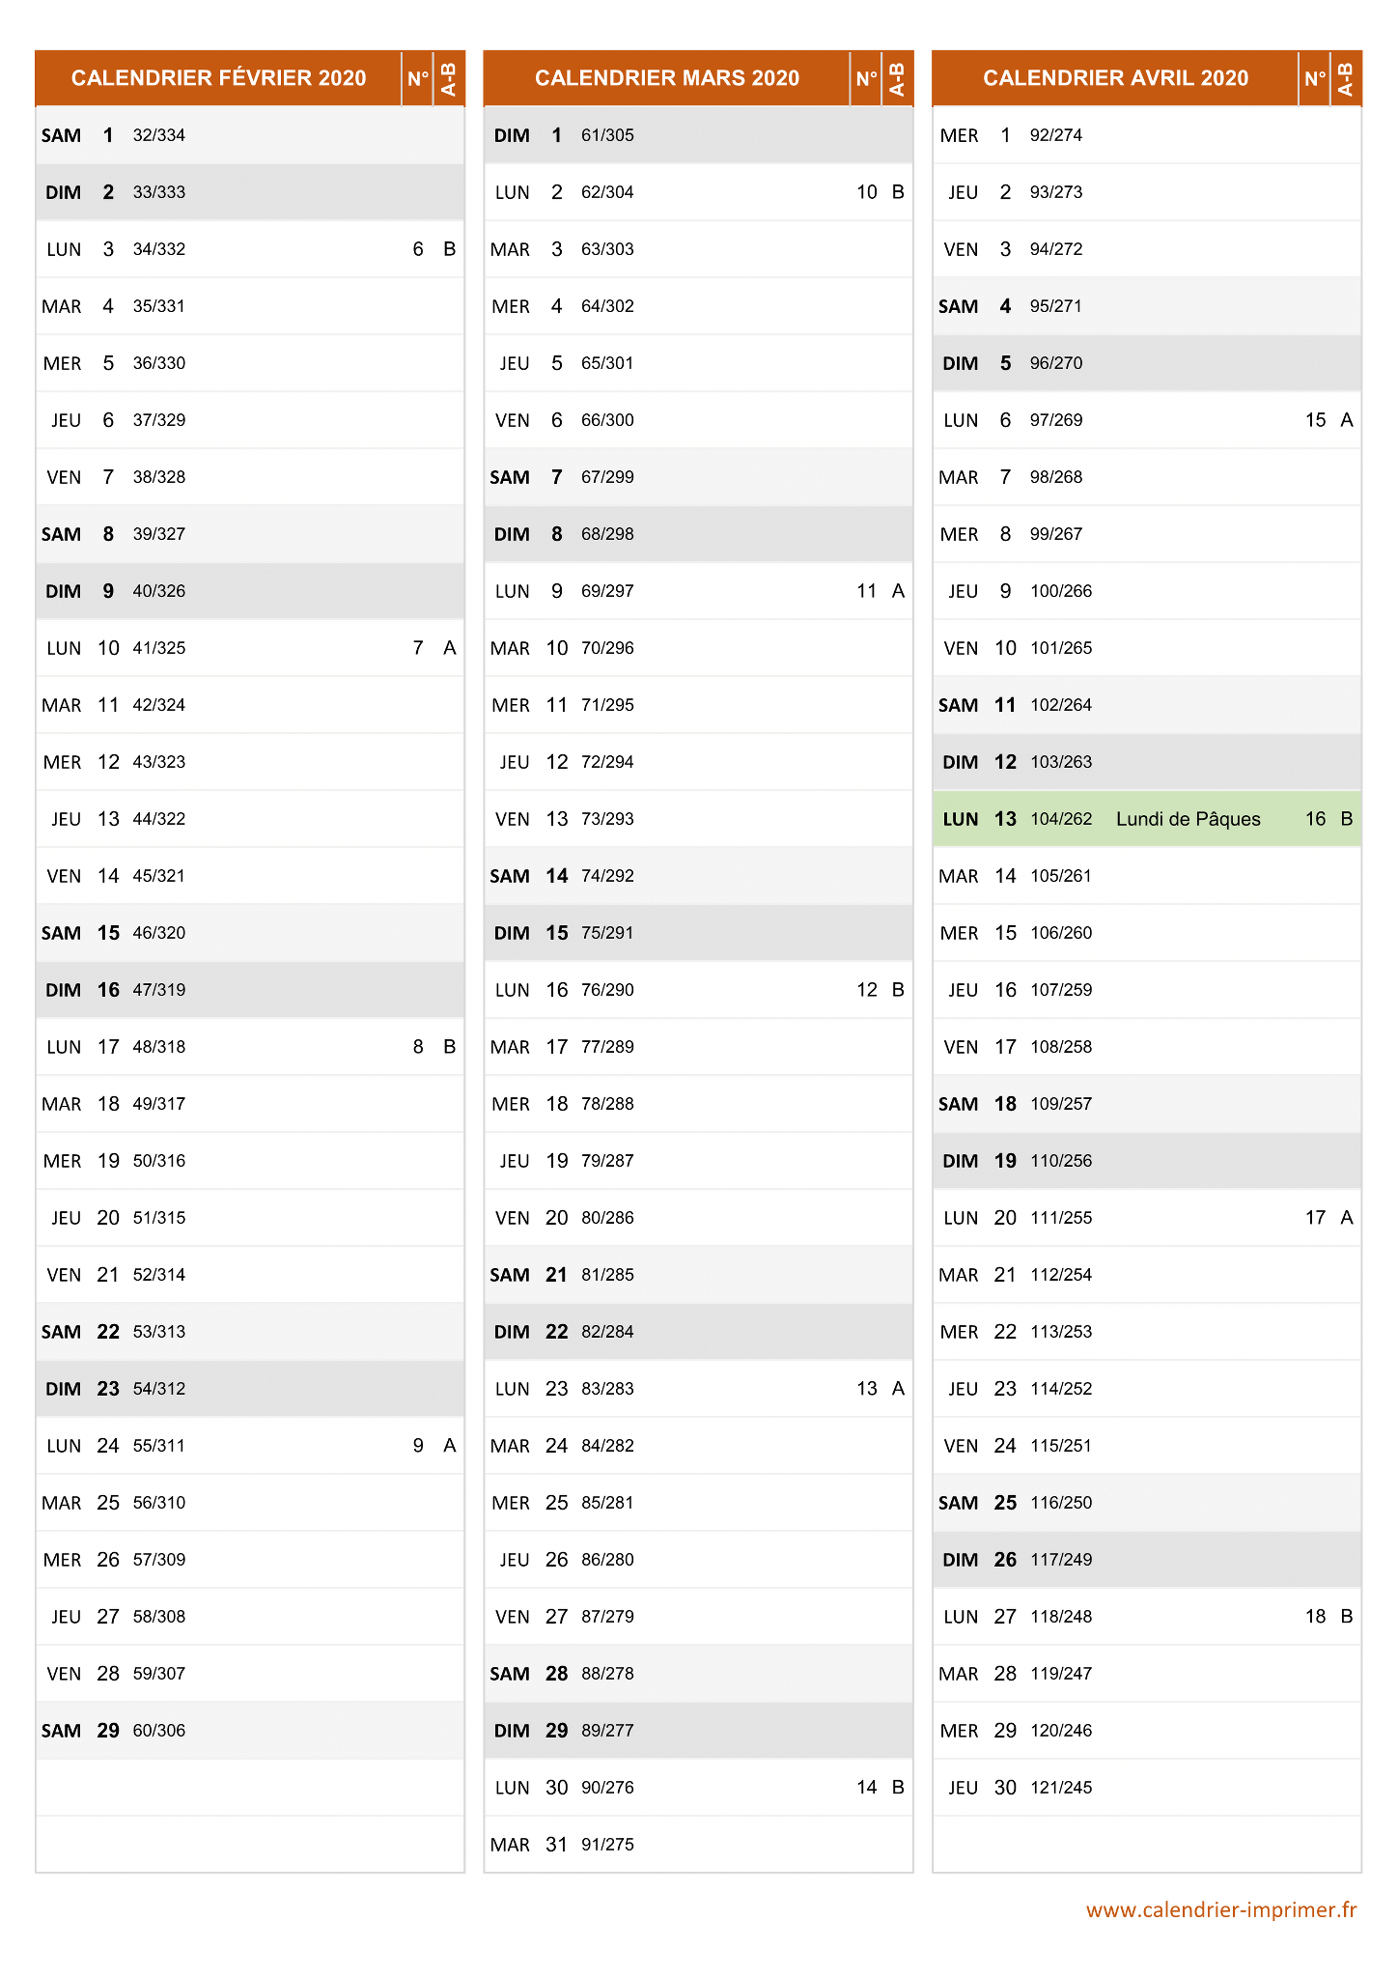Select the Calendrier Mars 2020 header
Screen dimensions: 1398x1978
click(x=667, y=78)
